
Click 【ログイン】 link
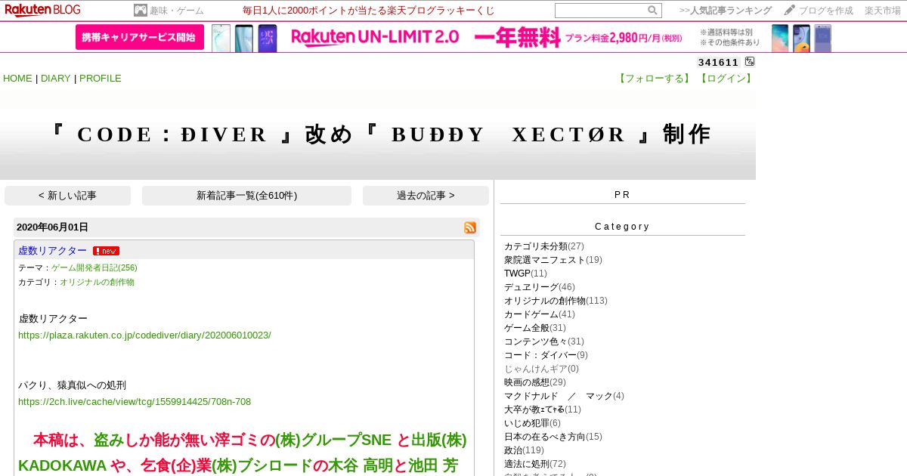coord(726,79)
